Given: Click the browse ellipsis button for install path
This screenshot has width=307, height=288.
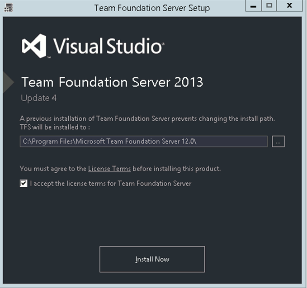Looking at the screenshot, I should pos(278,142).
